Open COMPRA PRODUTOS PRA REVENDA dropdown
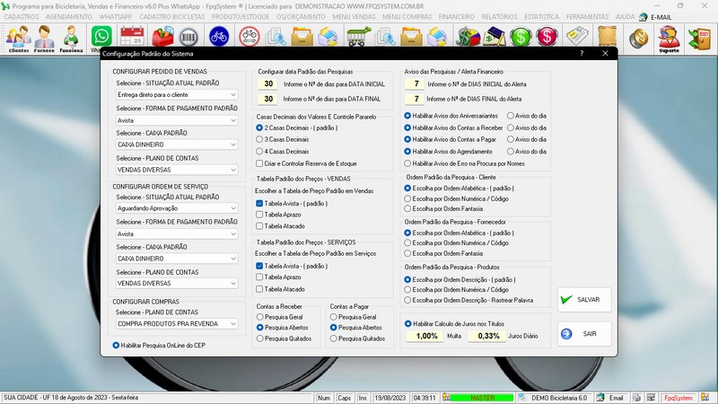Image resolution: width=718 pixels, height=404 pixels. (177, 324)
